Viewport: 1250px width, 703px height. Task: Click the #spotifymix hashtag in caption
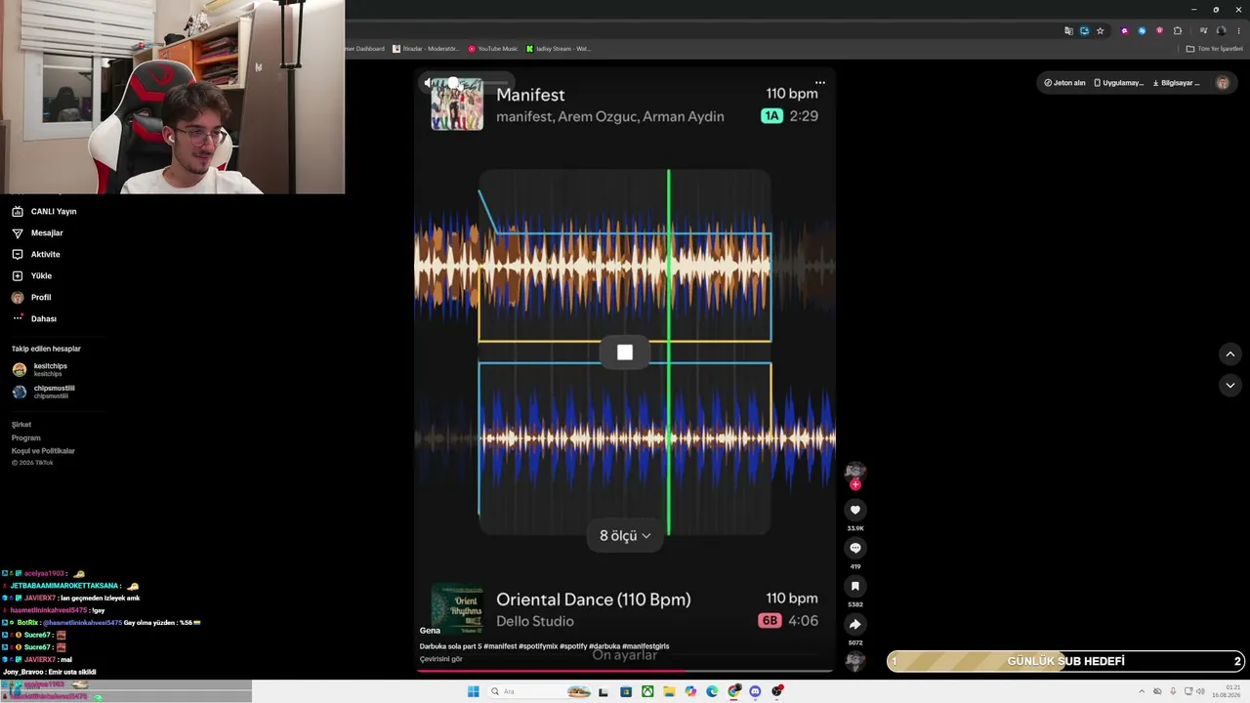pos(538,646)
